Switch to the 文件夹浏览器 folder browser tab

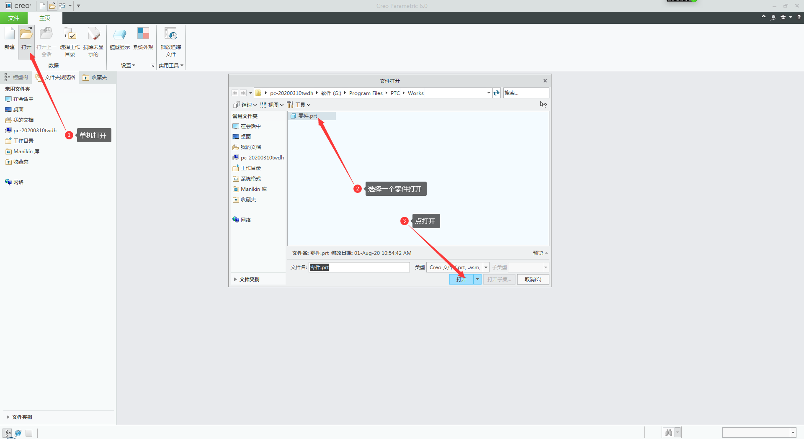pos(56,77)
